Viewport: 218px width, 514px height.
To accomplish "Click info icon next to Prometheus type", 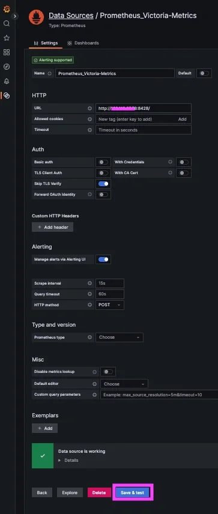I will pos(90,337).
